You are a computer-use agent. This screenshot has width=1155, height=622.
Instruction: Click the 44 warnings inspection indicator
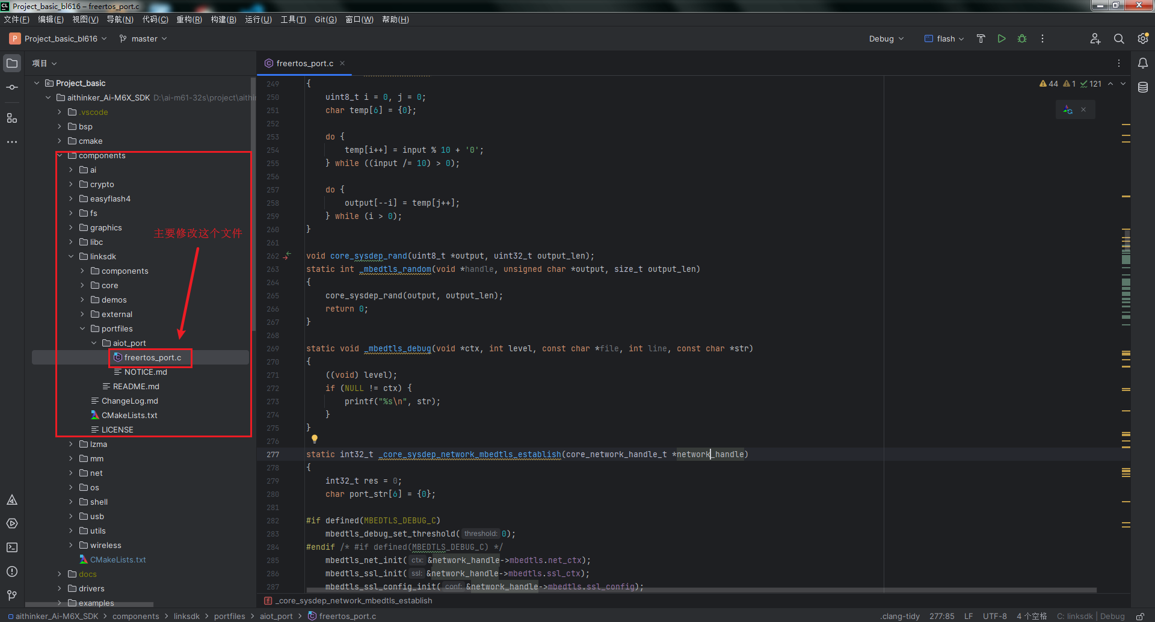[x=1049, y=84]
